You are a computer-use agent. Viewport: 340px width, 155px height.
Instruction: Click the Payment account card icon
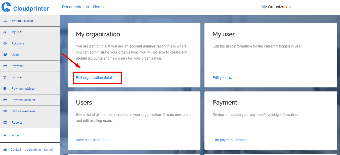(5, 100)
